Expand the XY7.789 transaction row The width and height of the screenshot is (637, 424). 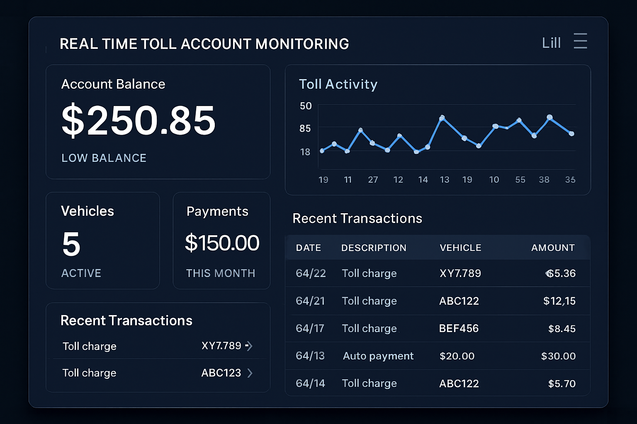tap(158, 346)
